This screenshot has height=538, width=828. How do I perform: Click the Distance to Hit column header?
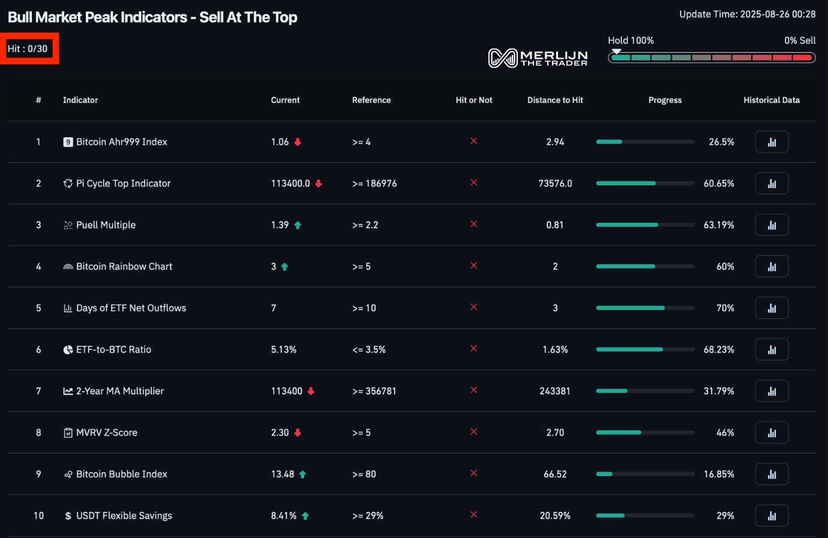click(x=555, y=100)
